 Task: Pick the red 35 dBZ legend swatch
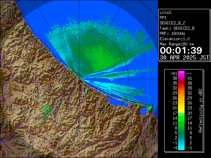pos(181,83)
